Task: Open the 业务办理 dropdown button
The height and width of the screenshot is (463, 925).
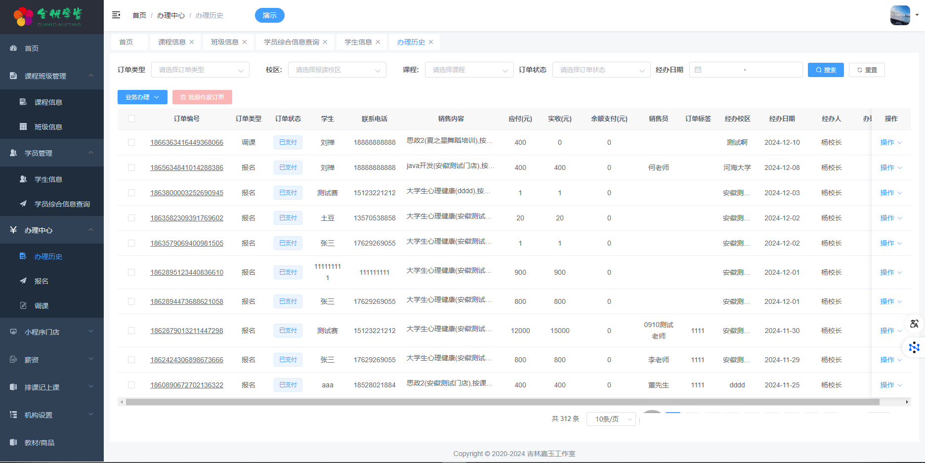Action: pyautogui.click(x=142, y=97)
